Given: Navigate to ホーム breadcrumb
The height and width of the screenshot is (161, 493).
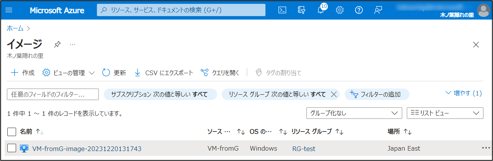Looking at the screenshot, I should [15, 28].
